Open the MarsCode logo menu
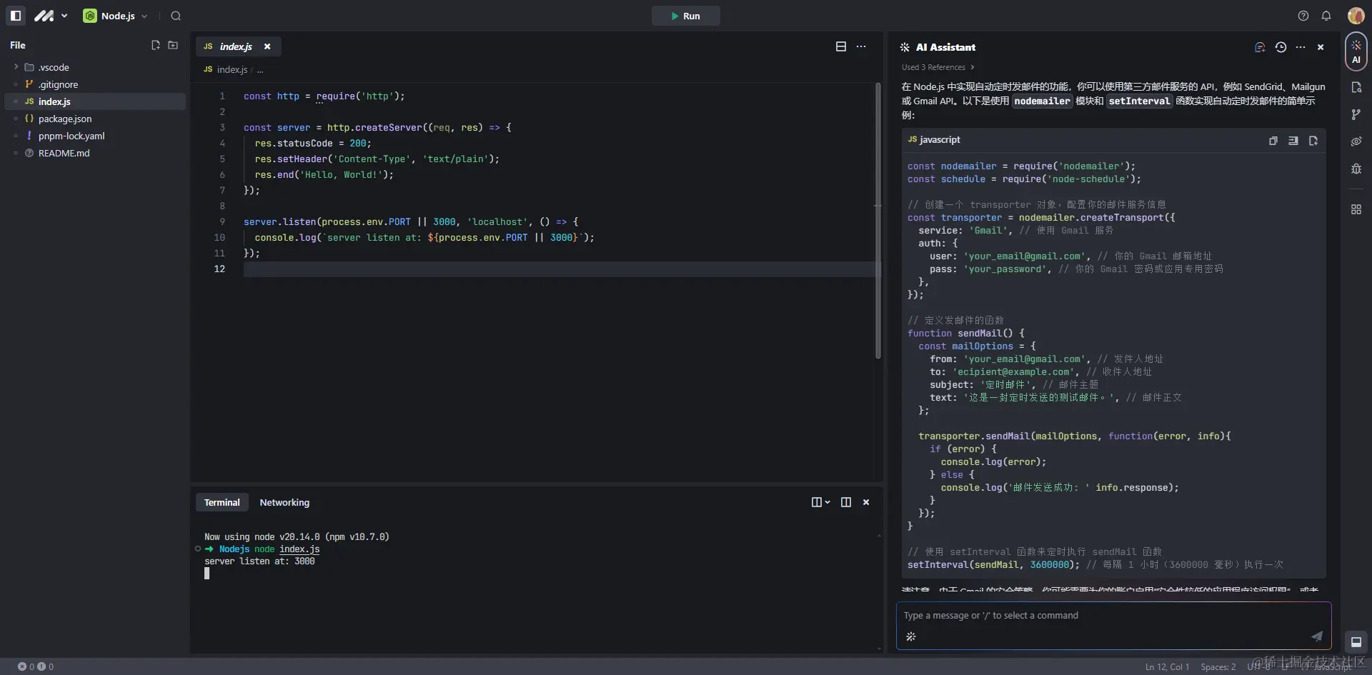The width and height of the screenshot is (1372, 675). pyautogui.click(x=51, y=16)
